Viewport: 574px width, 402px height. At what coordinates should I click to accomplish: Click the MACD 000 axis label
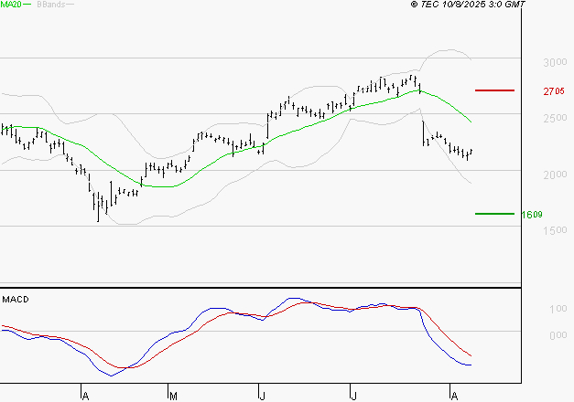click(558, 335)
